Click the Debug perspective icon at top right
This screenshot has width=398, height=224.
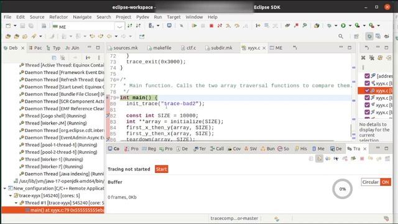(x=369, y=37)
